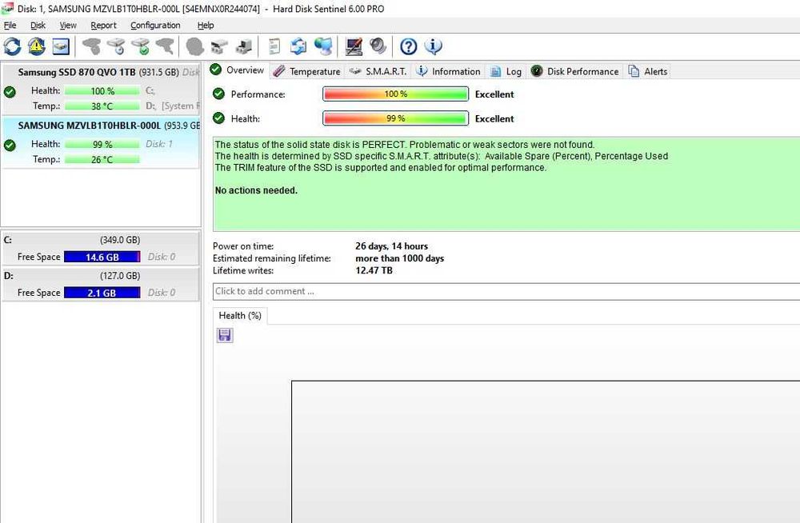
Task: Click the 'Power on time:' label
Action: pos(243,246)
